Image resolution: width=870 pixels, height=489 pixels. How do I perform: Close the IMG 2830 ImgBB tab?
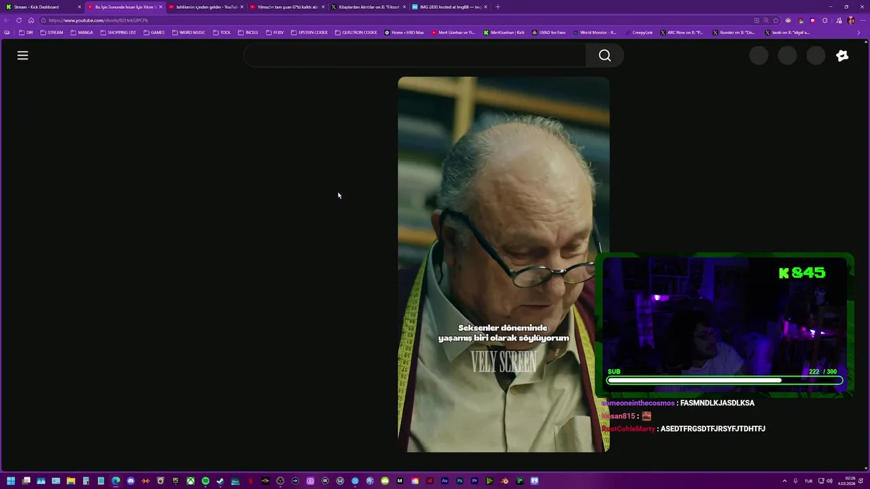485,7
